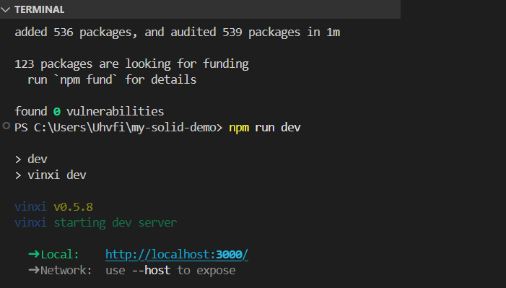Image resolution: width=506 pixels, height=288 pixels.
Task: Click the 'added 536 packages' output line
Action: 177,32
